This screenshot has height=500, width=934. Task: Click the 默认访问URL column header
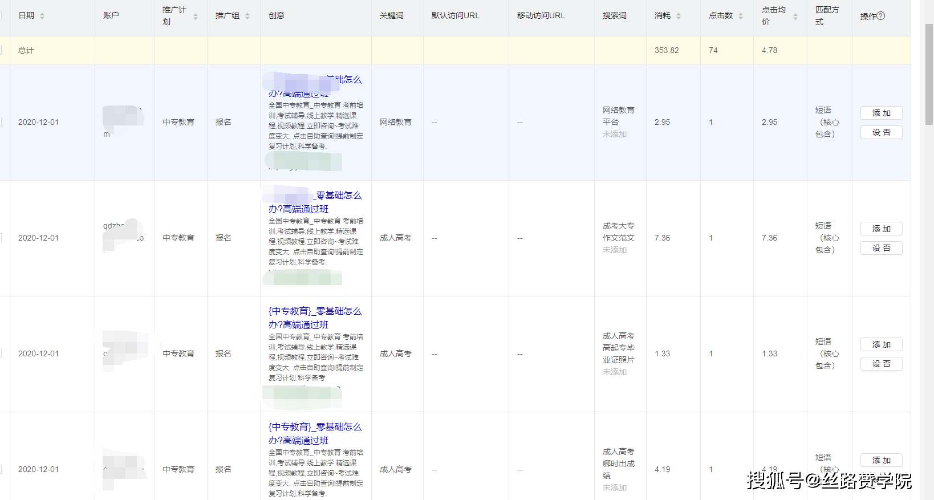(456, 15)
